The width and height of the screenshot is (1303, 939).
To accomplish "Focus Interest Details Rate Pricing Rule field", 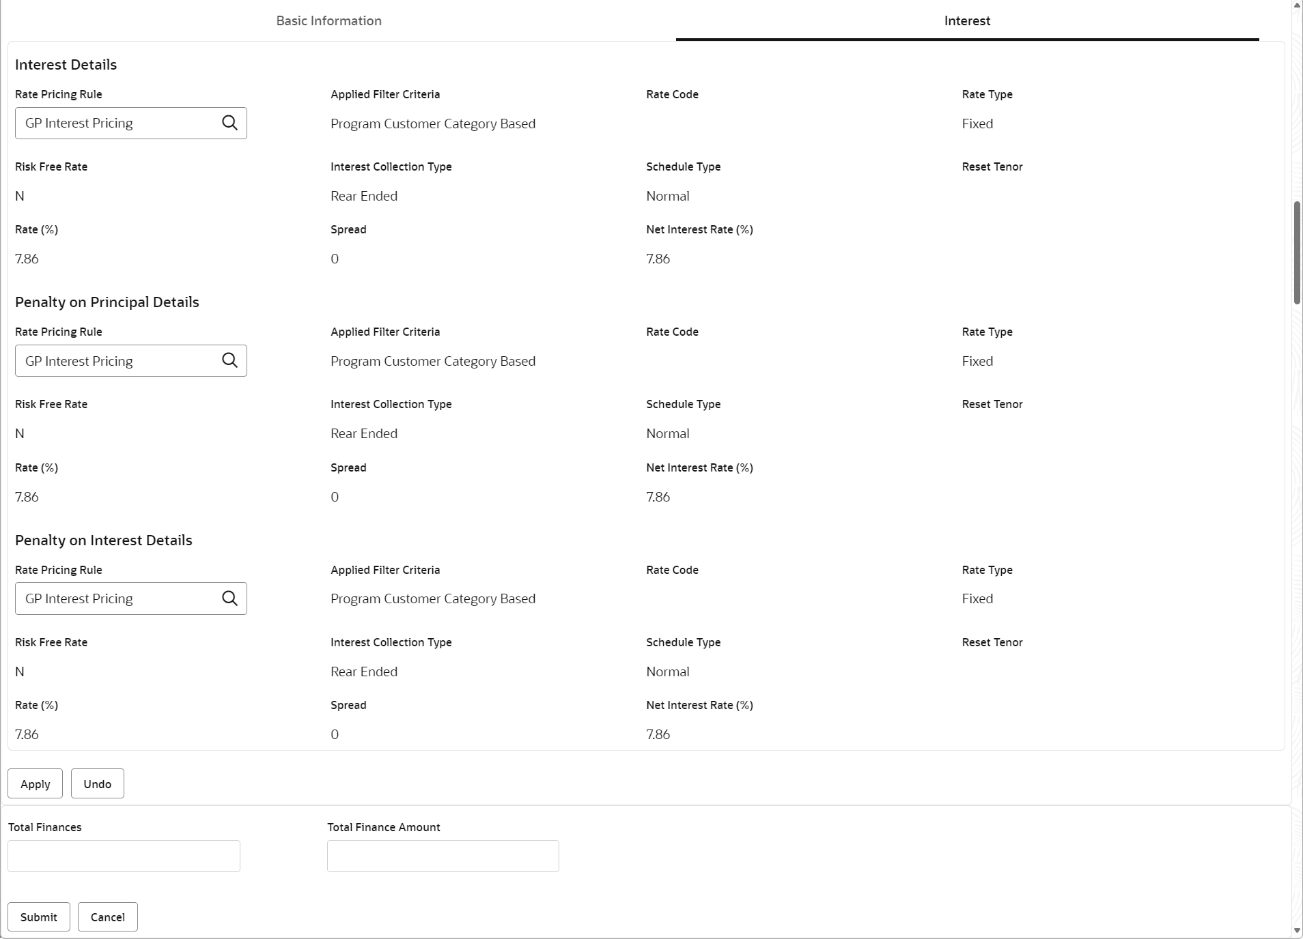I will click(116, 123).
